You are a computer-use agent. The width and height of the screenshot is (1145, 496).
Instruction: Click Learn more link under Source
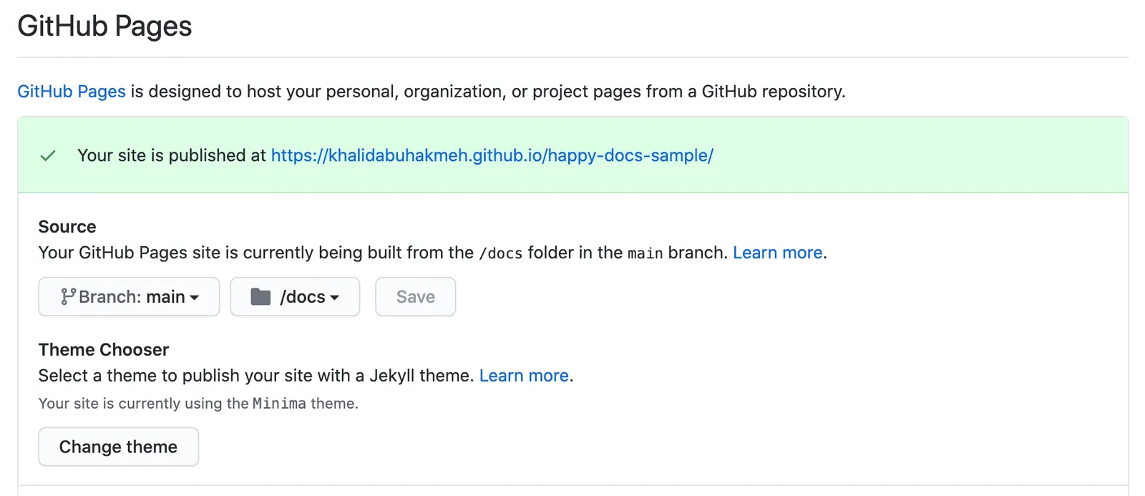point(778,253)
